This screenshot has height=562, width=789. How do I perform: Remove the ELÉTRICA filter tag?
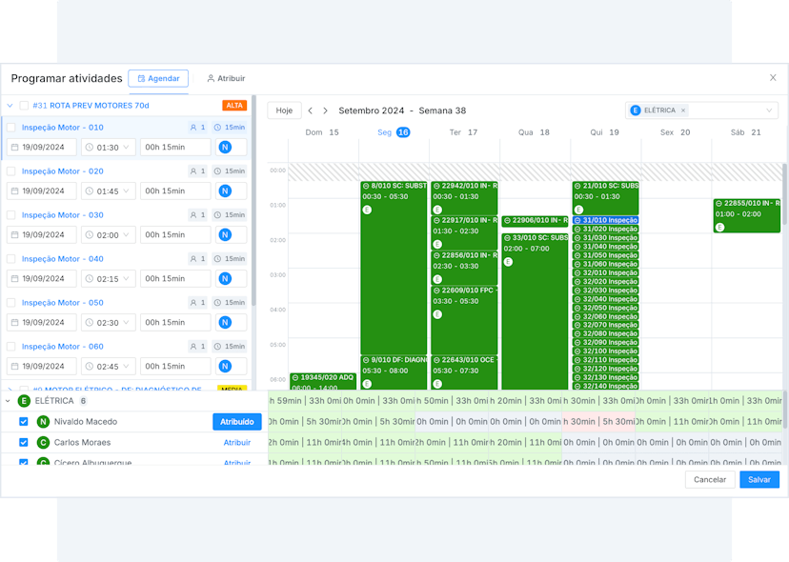pos(683,110)
